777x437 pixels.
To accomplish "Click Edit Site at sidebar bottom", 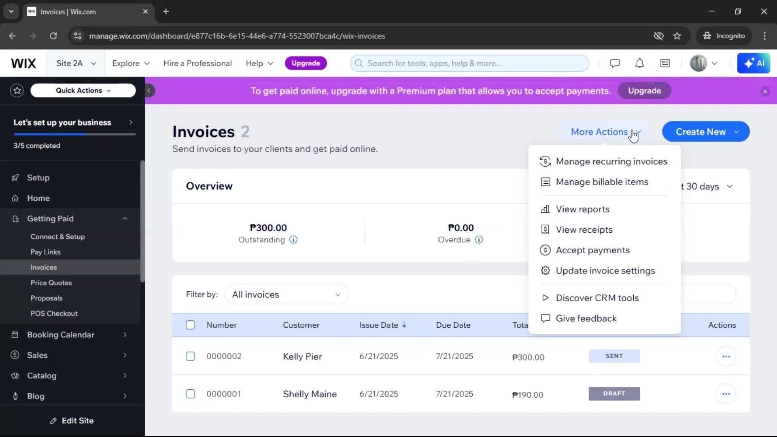I will click(x=72, y=421).
